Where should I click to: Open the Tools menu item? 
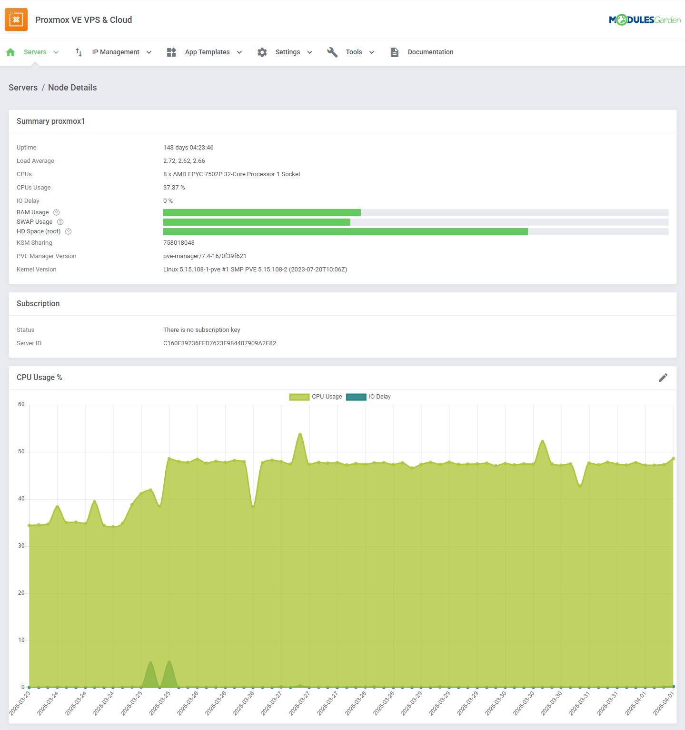tap(354, 52)
